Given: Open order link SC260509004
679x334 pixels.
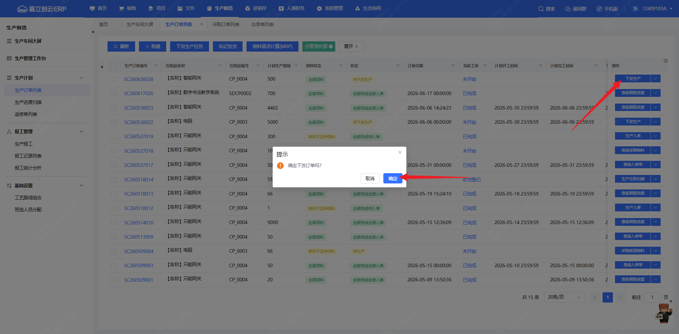Looking at the screenshot, I should [x=139, y=251].
